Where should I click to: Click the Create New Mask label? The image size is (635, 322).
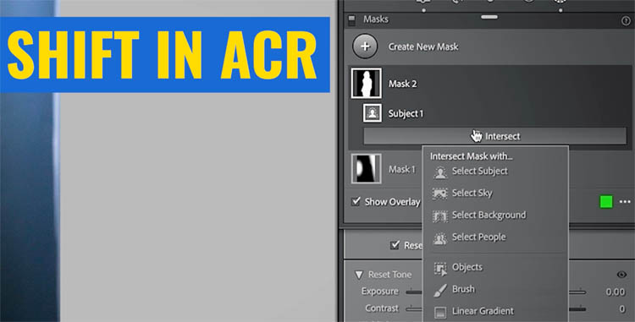point(423,46)
